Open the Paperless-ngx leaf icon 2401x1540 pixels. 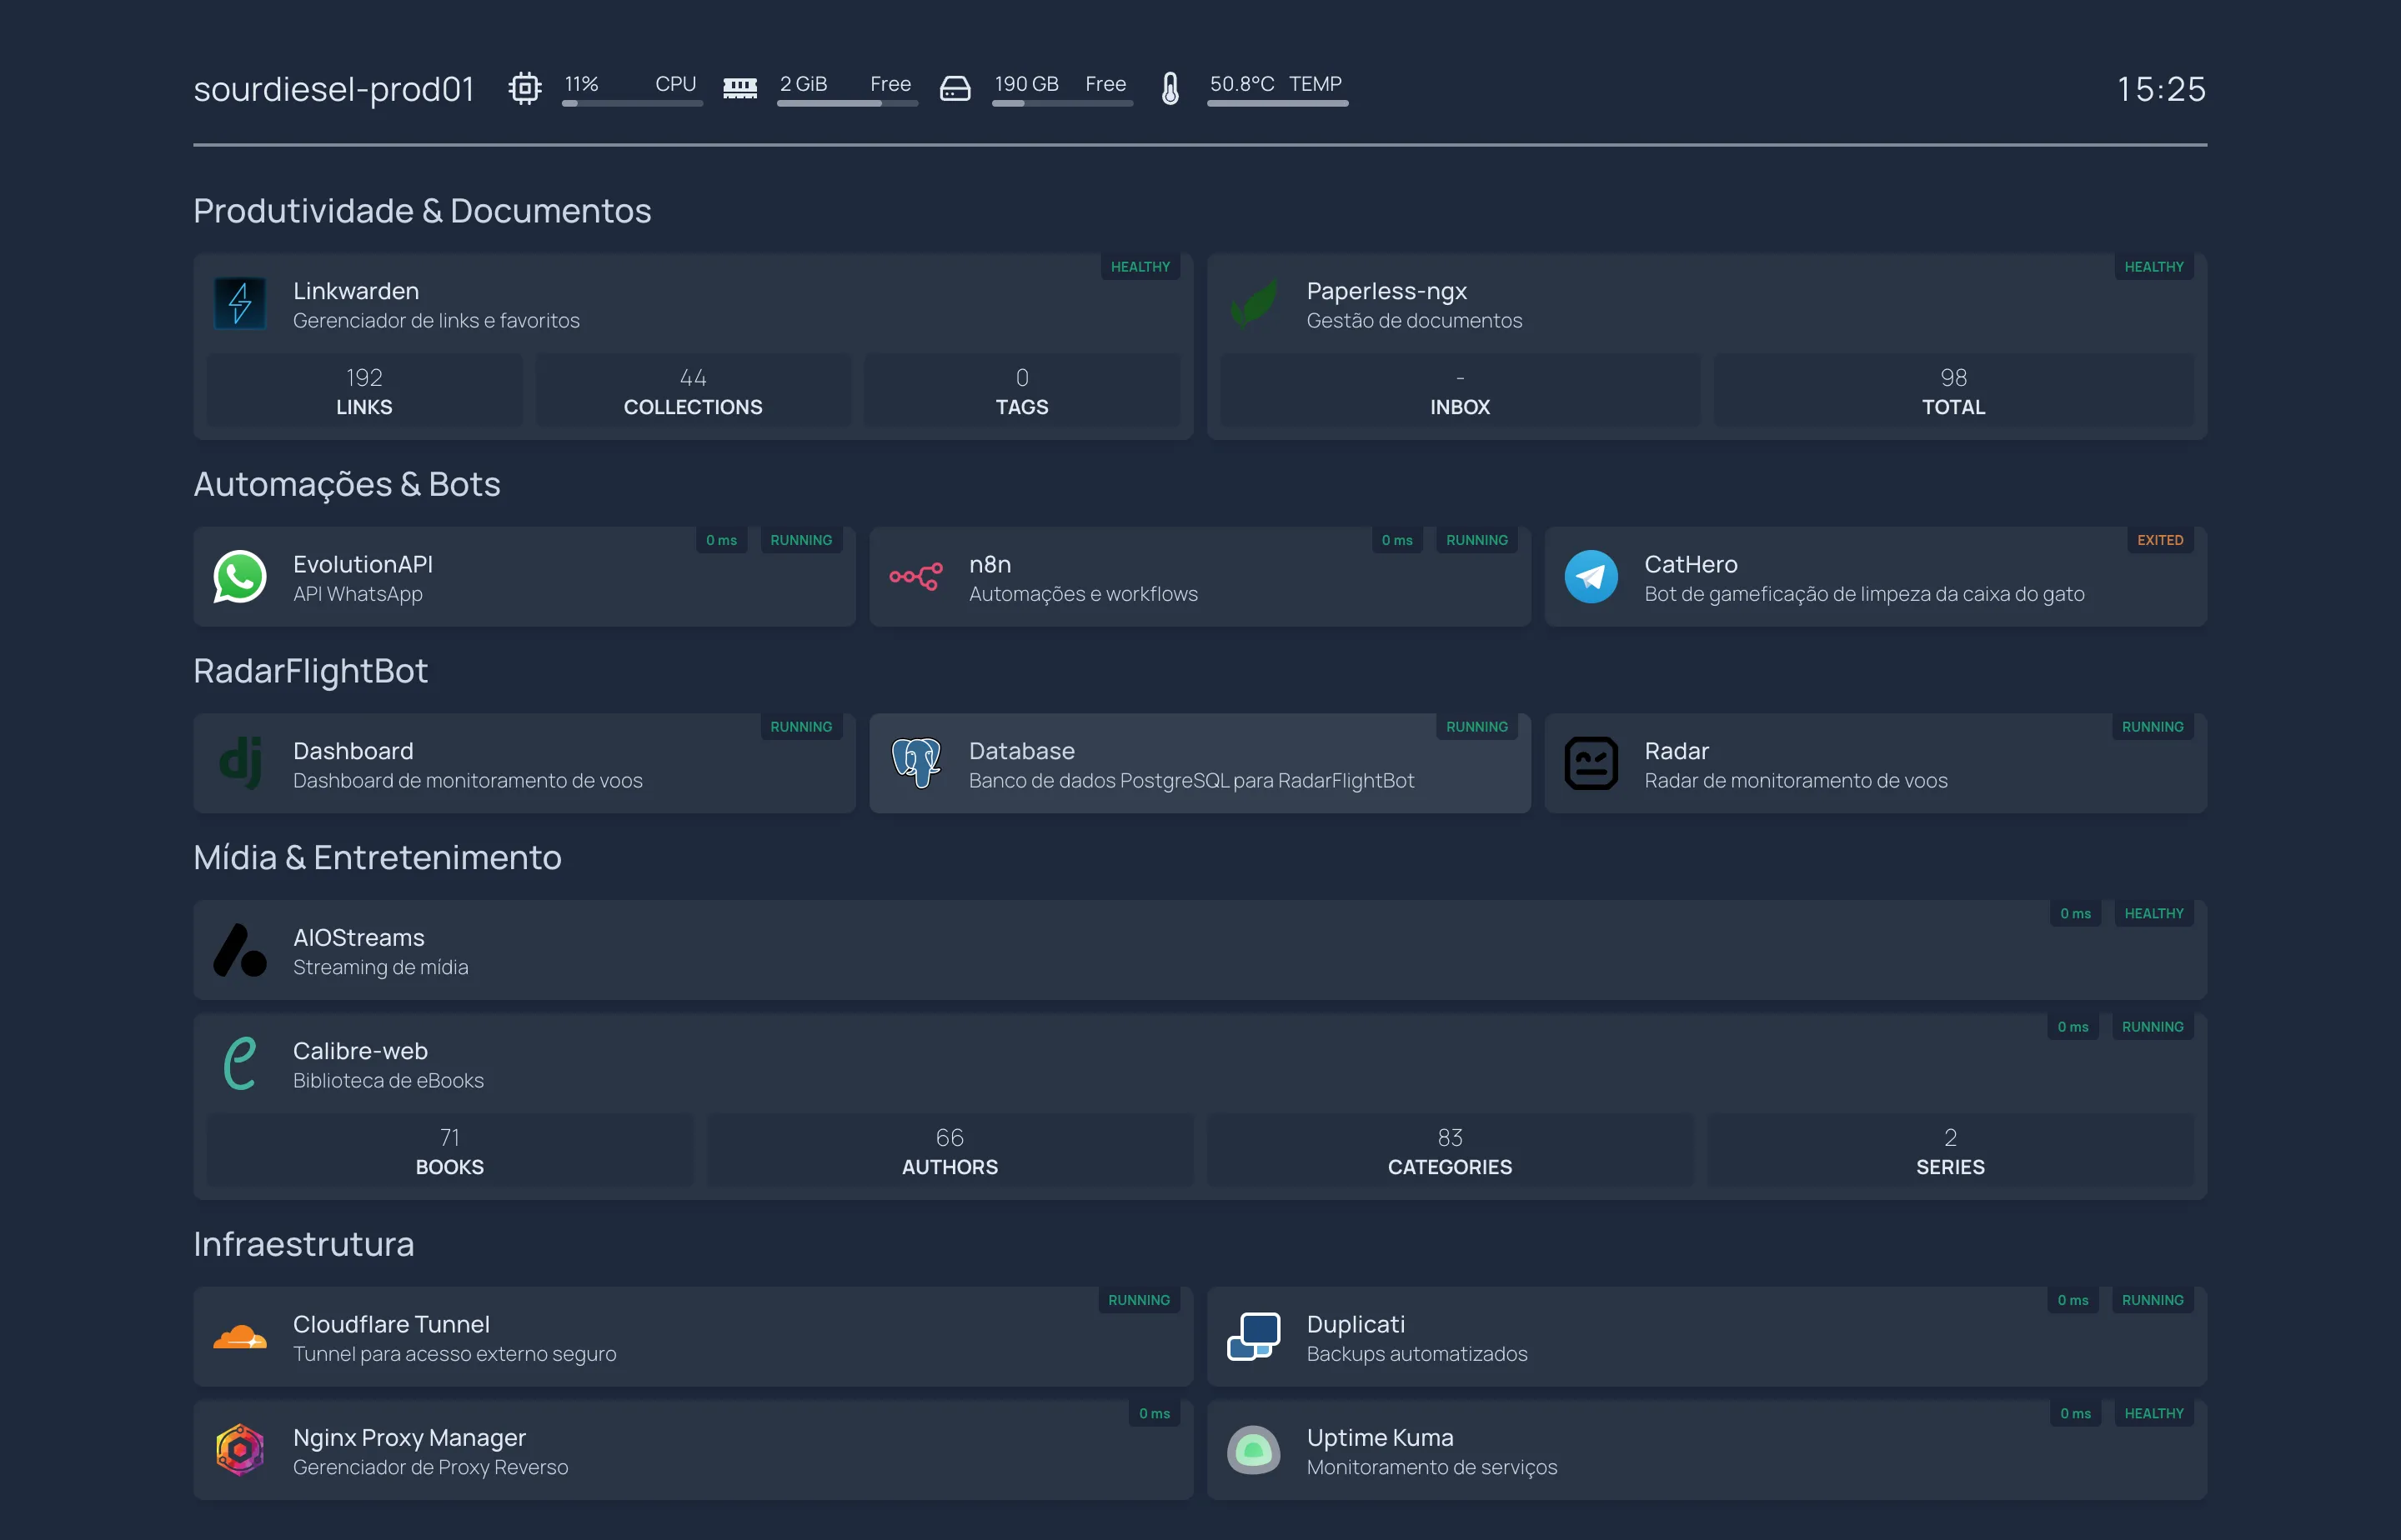click(1254, 304)
